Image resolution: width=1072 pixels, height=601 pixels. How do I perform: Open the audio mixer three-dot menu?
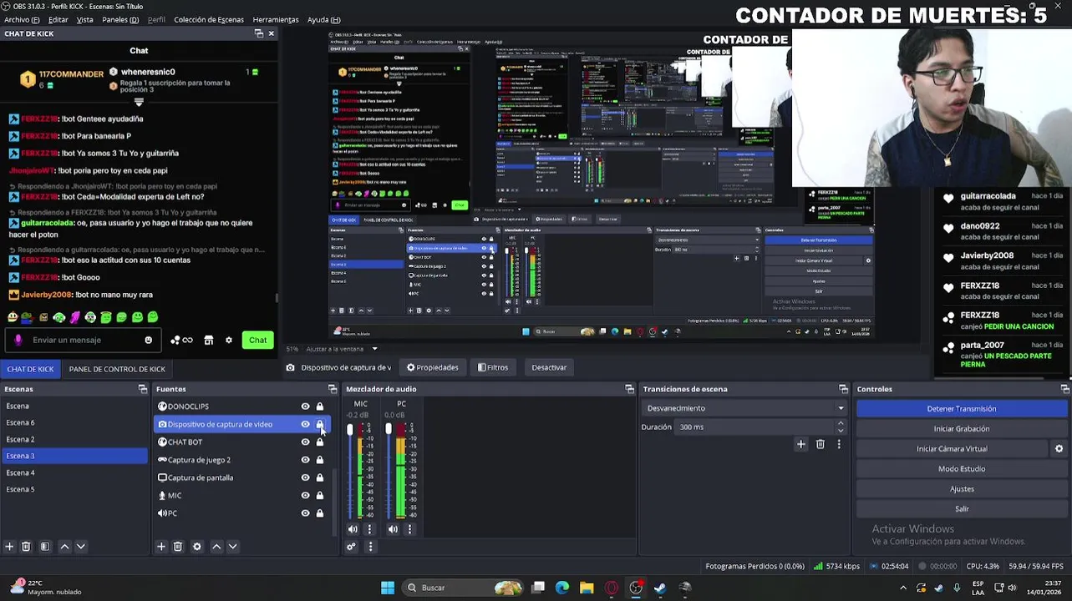coord(370,547)
